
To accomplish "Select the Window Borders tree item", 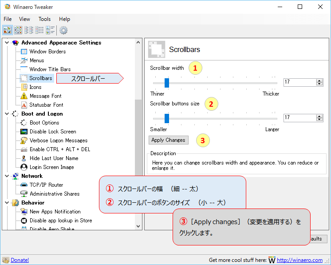I will pyautogui.click(x=47, y=52).
